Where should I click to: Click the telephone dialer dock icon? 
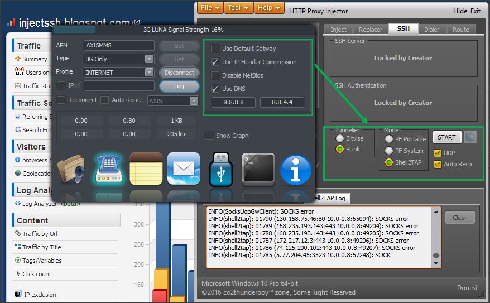tap(108, 169)
